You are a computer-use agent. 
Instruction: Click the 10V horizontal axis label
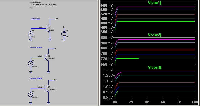click(x=195, y=102)
